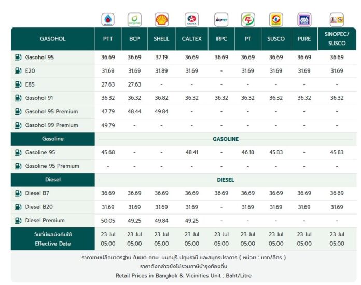Click pump icon next to E85
This screenshot has height=285, width=361.
tap(18, 84)
